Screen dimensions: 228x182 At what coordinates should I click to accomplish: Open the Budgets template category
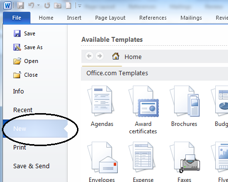click(x=220, y=106)
